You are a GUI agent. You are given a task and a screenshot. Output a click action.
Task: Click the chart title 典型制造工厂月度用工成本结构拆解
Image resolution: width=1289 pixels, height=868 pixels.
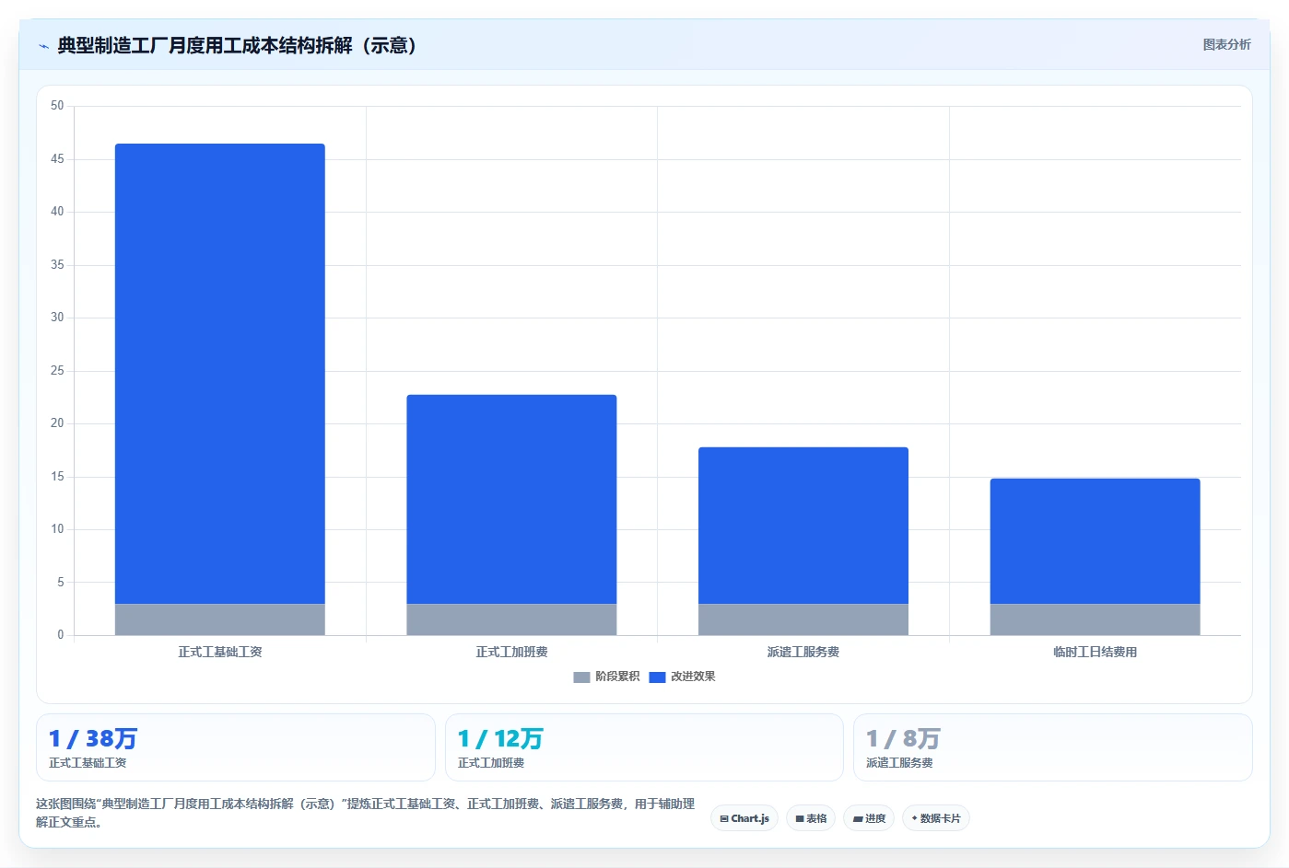(x=205, y=46)
